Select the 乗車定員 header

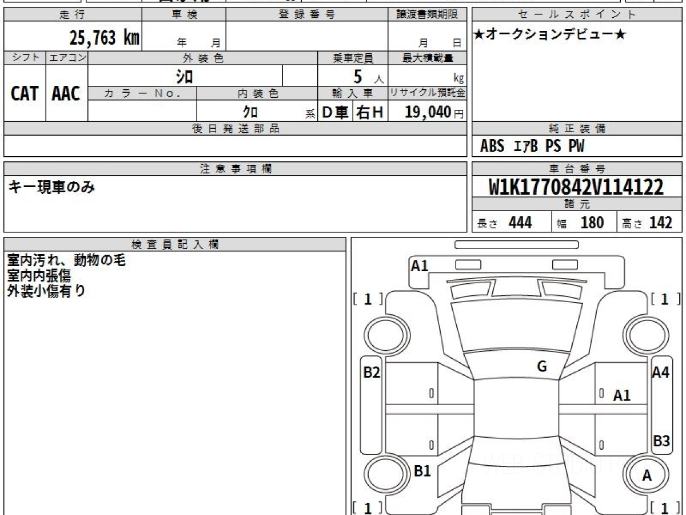(x=353, y=58)
